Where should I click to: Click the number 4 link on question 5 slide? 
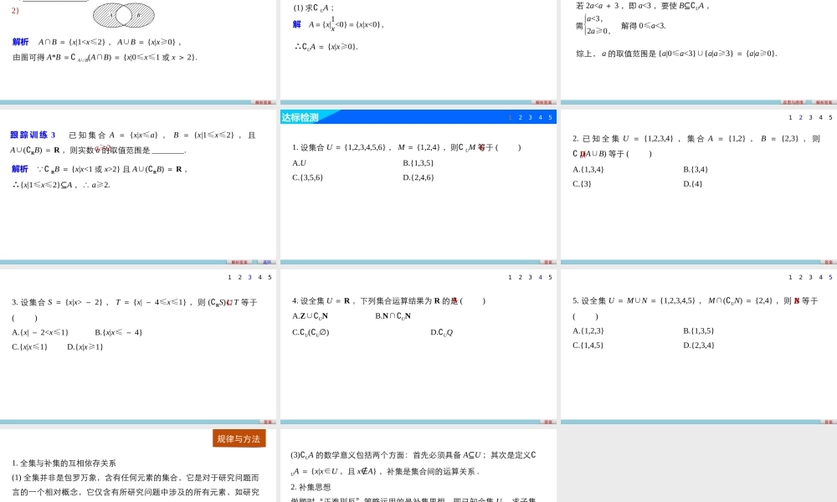[820, 277]
